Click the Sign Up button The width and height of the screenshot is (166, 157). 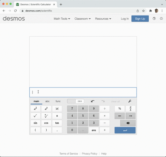pyautogui.click(x=140, y=19)
